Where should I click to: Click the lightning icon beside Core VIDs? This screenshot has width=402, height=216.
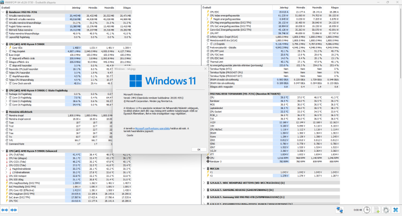click(x=10, y=48)
